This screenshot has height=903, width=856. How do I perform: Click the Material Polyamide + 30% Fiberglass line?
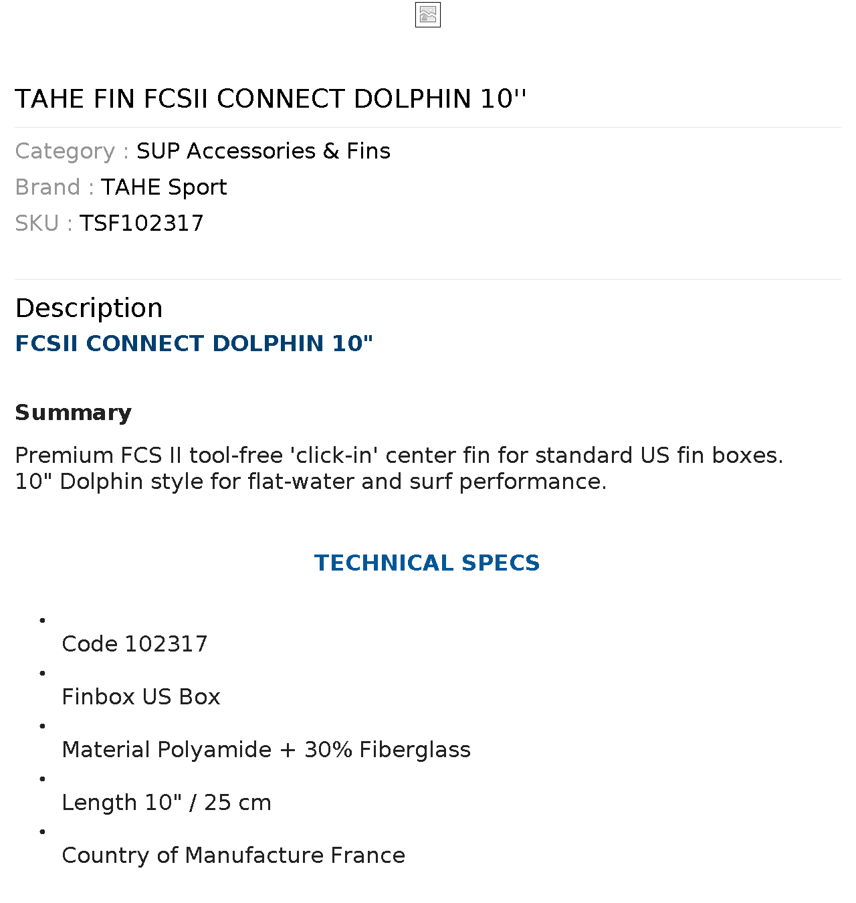tap(266, 750)
